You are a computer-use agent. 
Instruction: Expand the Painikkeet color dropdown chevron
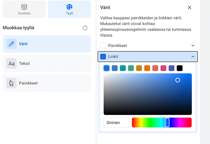click(x=193, y=46)
